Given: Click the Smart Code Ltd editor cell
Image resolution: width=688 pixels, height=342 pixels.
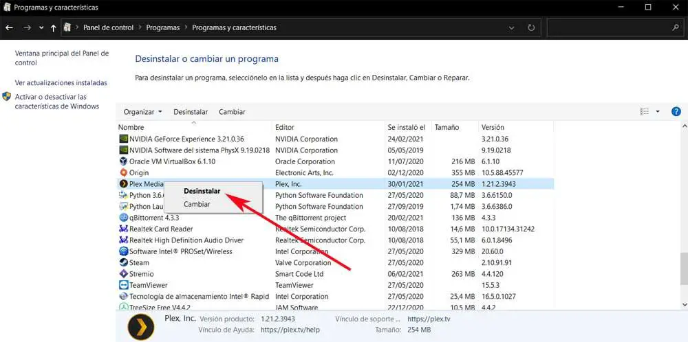Looking at the screenshot, I should (x=299, y=274).
